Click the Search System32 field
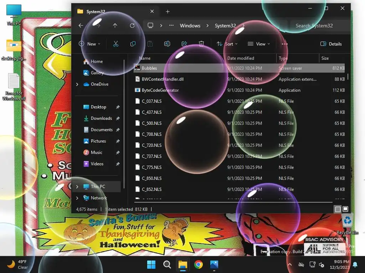365x273 pixels. 320,26
